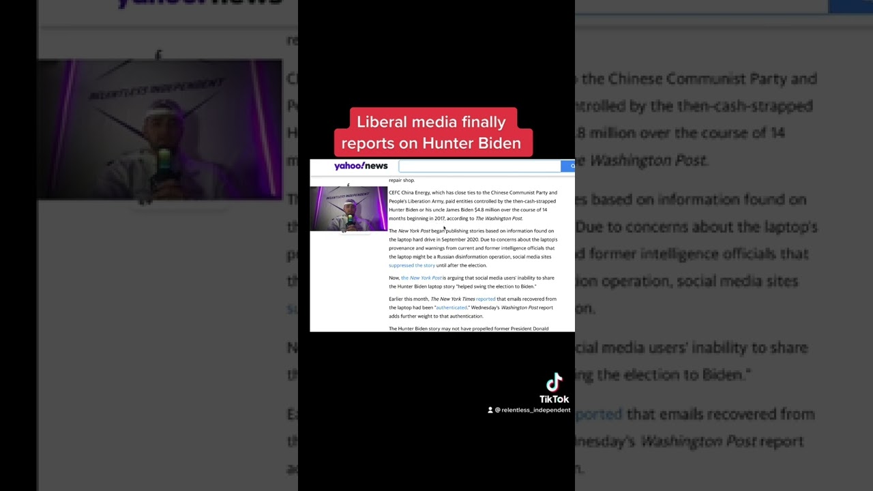This screenshot has height=491, width=873.
Task: Click the red "Liberal media finally reports" caption
Action: click(x=432, y=132)
